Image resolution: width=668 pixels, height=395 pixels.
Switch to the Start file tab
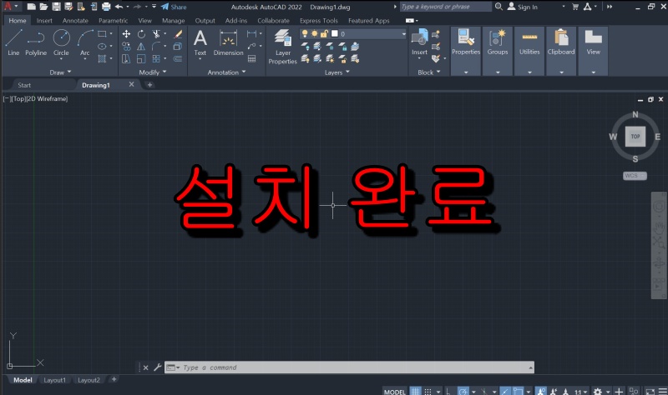pos(24,85)
